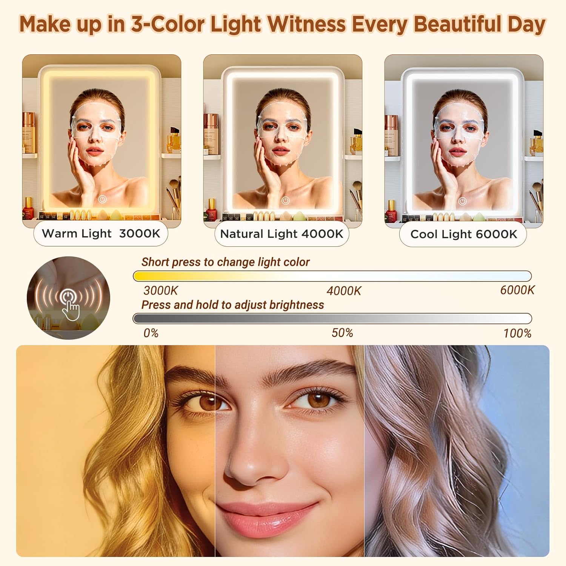This screenshot has height=566, width=566.
Task: Tap power icon on cool light mirror
Action: 462,201
